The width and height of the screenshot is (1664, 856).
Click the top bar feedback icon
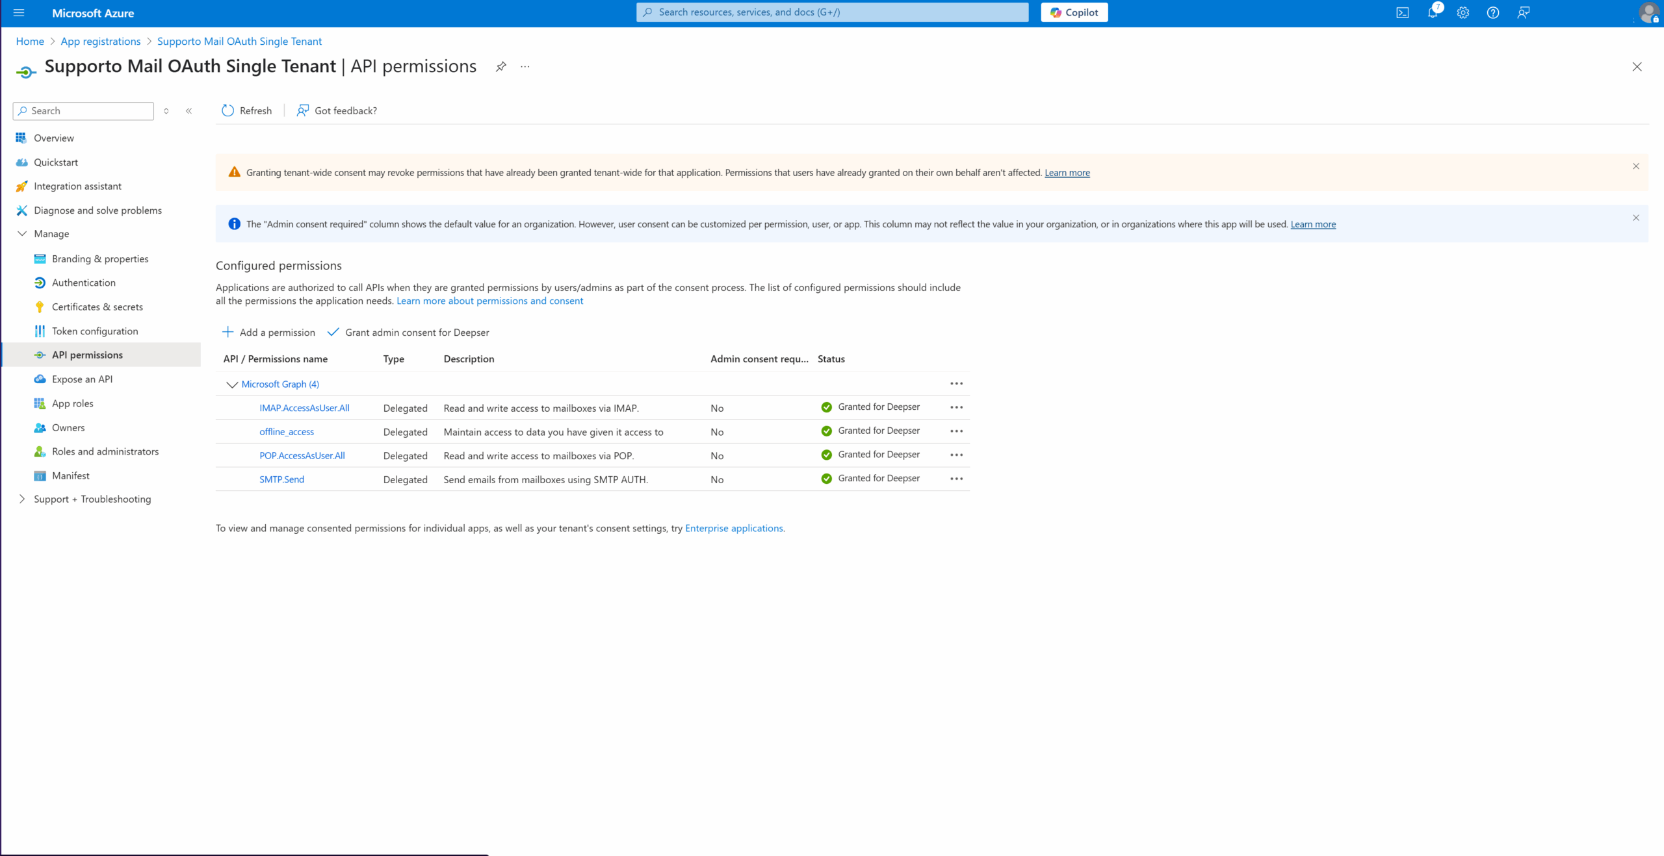click(x=1523, y=12)
